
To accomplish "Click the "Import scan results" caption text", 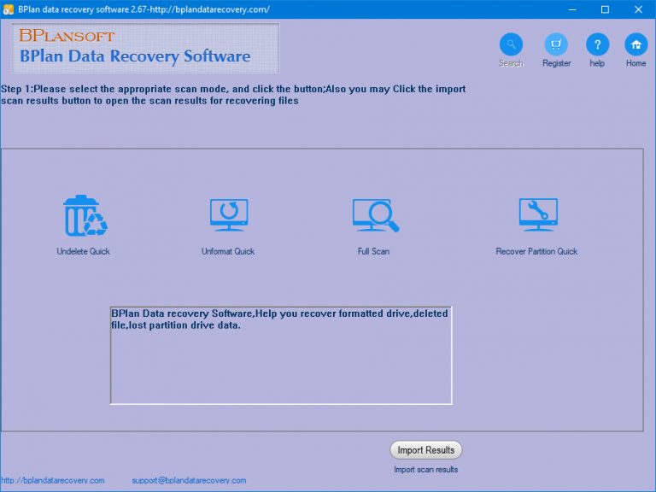I will coord(426,470).
